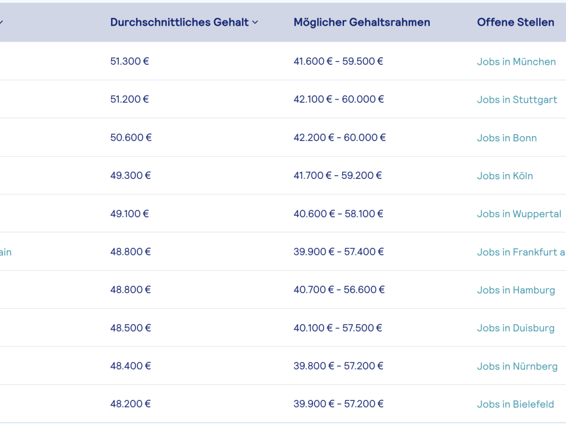
Task: Click the 40.700 € - 56.600 € range cell
Action: click(339, 289)
